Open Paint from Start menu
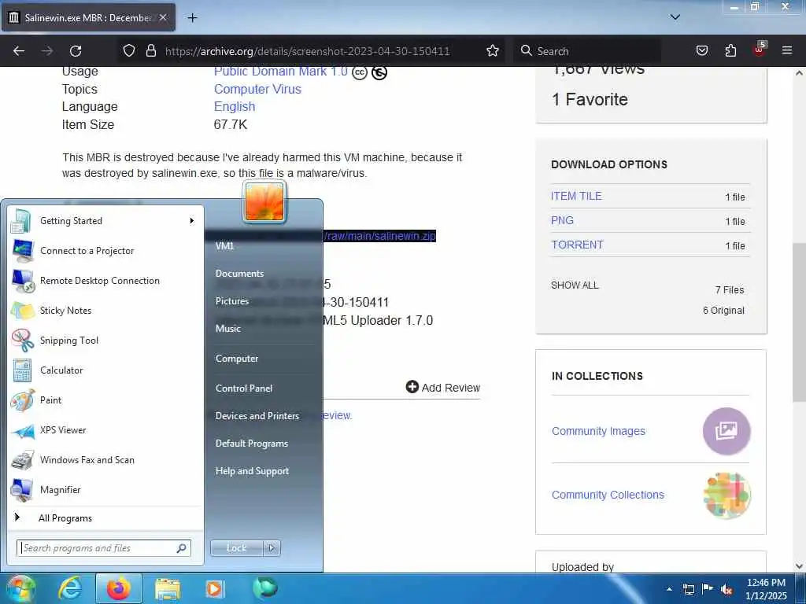The width and height of the screenshot is (806, 604). click(105, 400)
